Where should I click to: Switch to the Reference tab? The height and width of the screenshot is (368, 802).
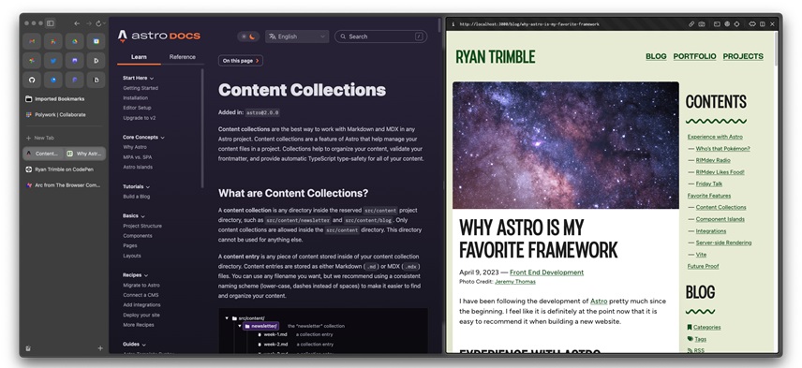point(182,57)
